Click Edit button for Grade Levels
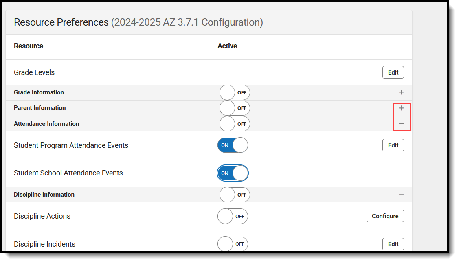459x263 pixels. click(x=393, y=72)
